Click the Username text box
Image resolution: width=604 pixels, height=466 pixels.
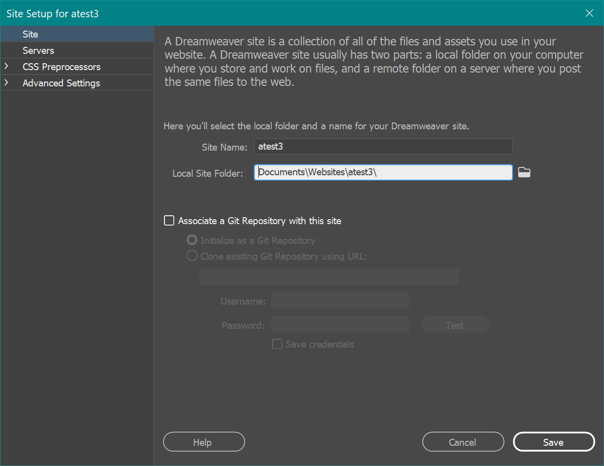pyautogui.click(x=340, y=301)
